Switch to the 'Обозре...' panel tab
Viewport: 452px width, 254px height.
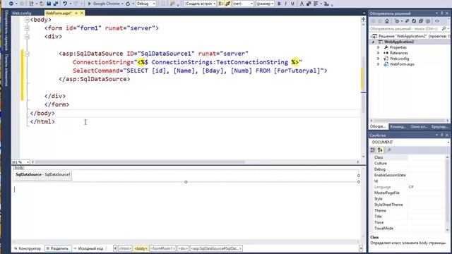coord(379,127)
